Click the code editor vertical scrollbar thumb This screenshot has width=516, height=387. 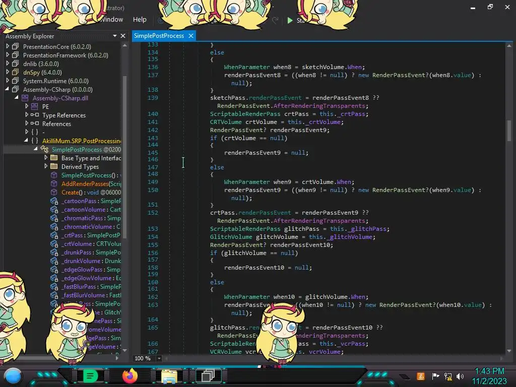[x=509, y=131]
